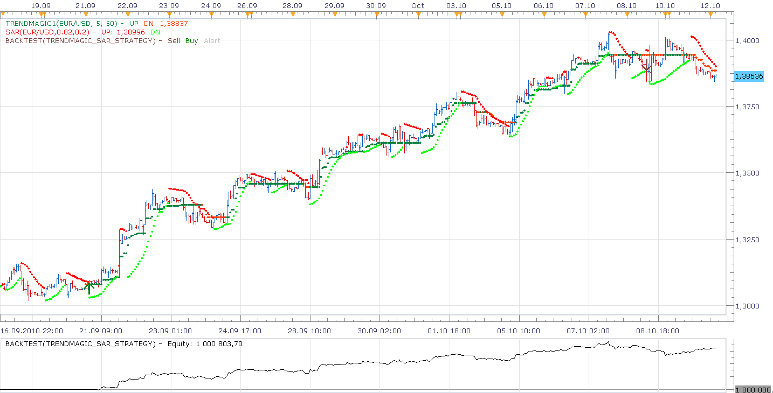Viewport: 773px width, 393px height.
Task: Select the SAR(EUR/USD,0.02,0.2) indicator label
Action: [x=47, y=32]
